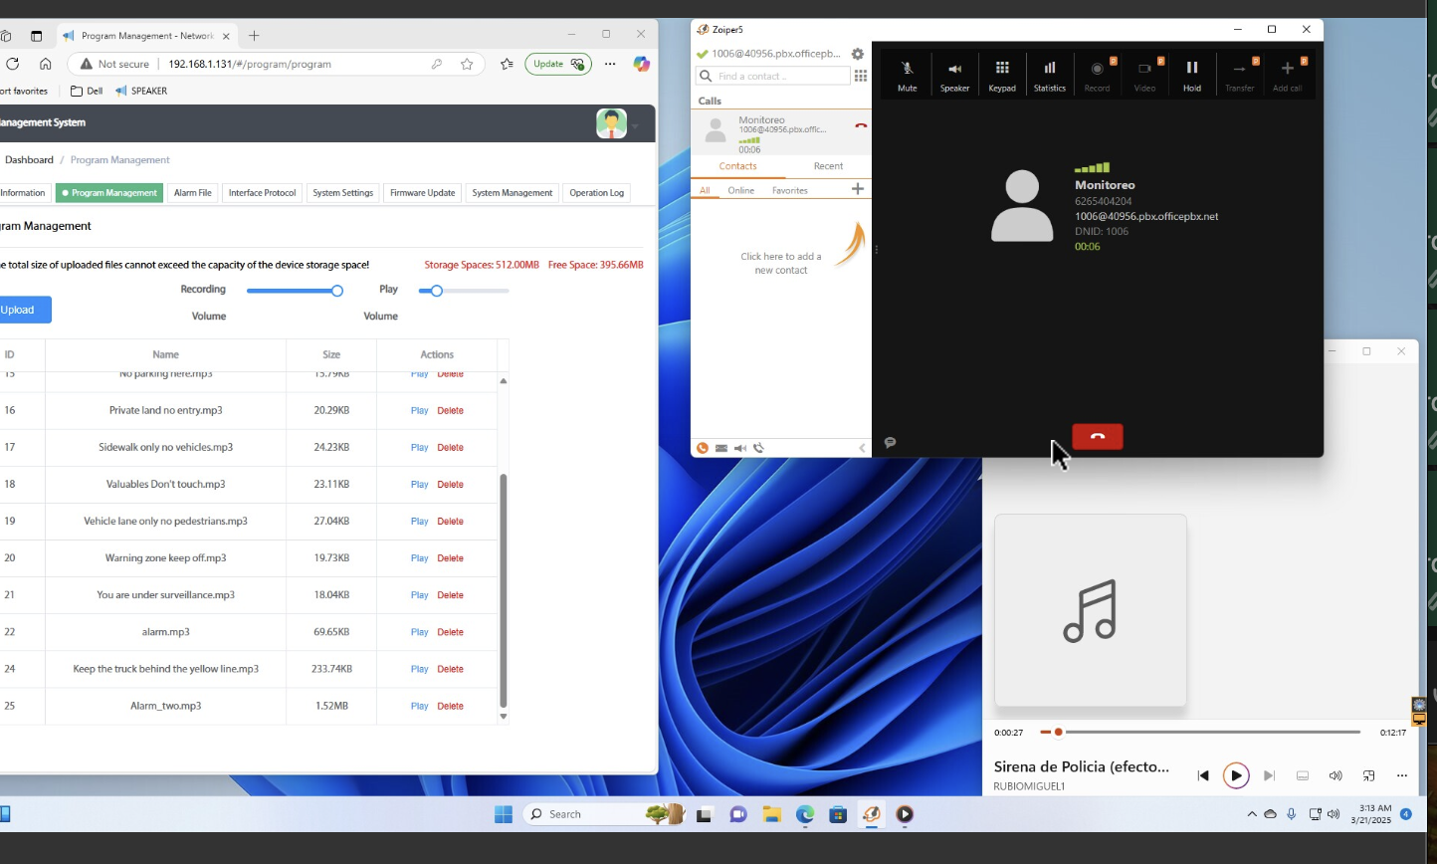The width and height of the screenshot is (1437, 864).
Task: Add a contact with the plus icon
Action: coord(858,189)
